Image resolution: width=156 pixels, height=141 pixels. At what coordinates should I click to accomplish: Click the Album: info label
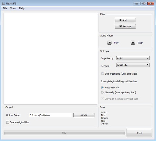[x=104, y=118]
